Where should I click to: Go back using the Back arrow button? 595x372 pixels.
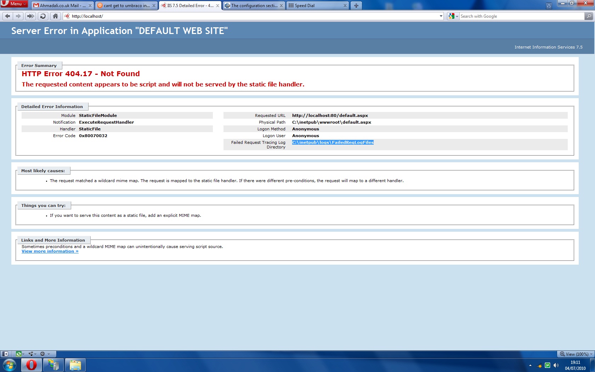[x=7, y=16]
